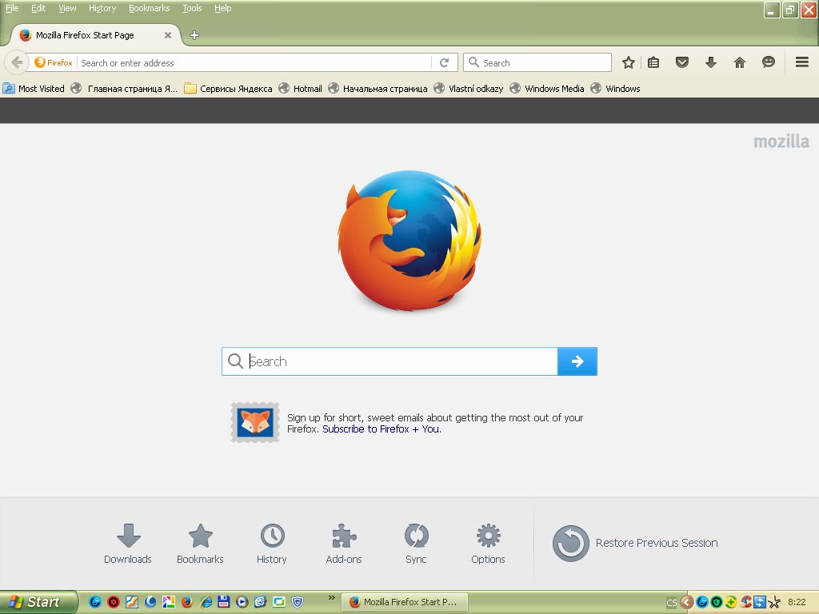Image resolution: width=819 pixels, height=614 pixels.
Task: Open Downloads from start page shortcuts
Action: click(128, 544)
